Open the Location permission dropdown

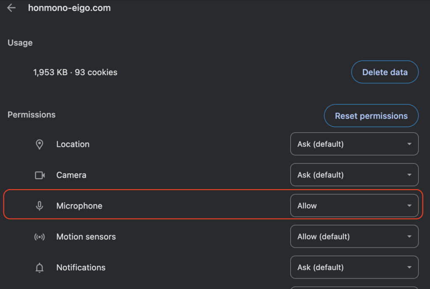point(354,144)
